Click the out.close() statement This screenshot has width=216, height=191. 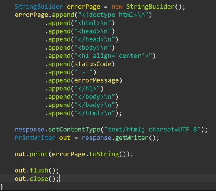(x=37, y=179)
